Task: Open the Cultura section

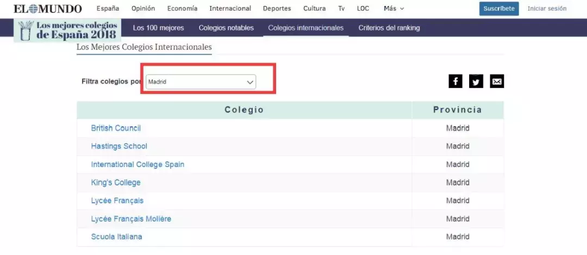Action: click(315, 9)
